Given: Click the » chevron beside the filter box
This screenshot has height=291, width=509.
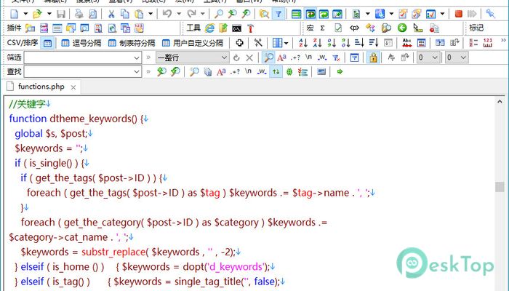Looking at the screenshot, I should pos(148,57).
